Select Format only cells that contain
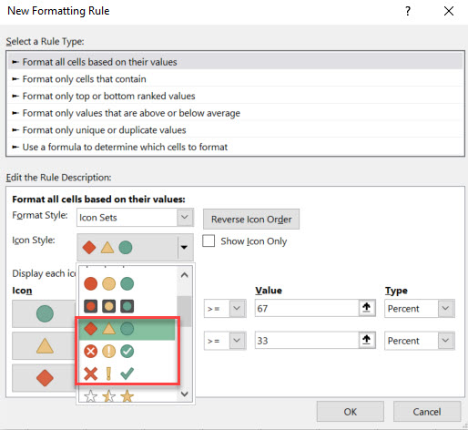The width and height of the screenshot is (468, 430). 235,79
